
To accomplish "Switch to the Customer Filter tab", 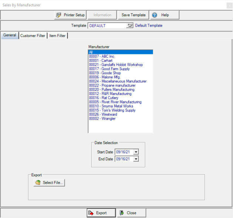I will pos(33,36).
